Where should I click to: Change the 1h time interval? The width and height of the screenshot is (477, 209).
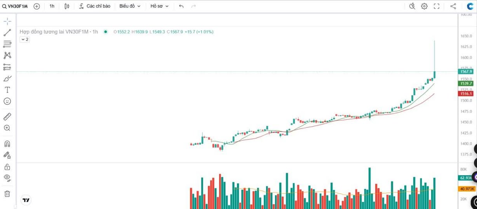pos(52,6)
